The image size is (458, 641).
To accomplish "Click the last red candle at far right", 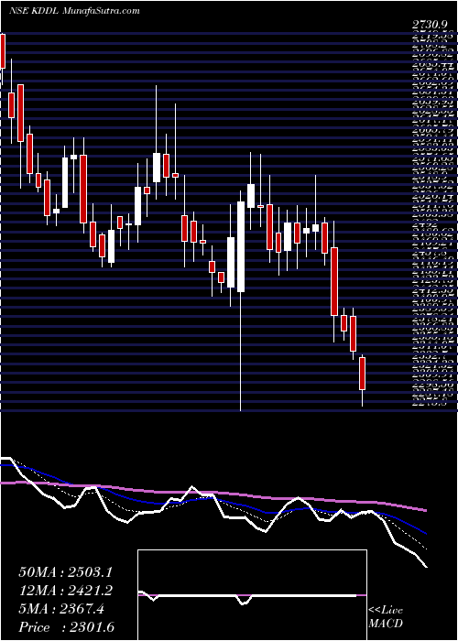I will point(363,374).
